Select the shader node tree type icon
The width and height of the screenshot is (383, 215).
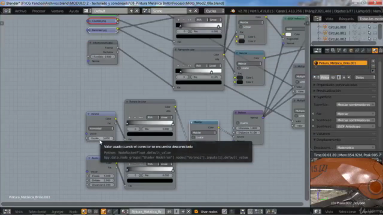coord(84,211)
